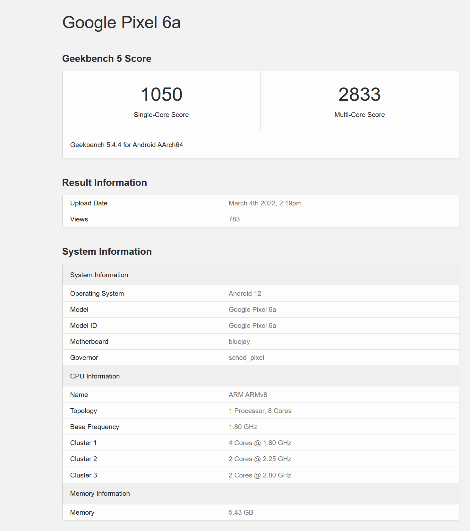Click the Model ID label
The image size is (470, 531).
pos(83,326)
